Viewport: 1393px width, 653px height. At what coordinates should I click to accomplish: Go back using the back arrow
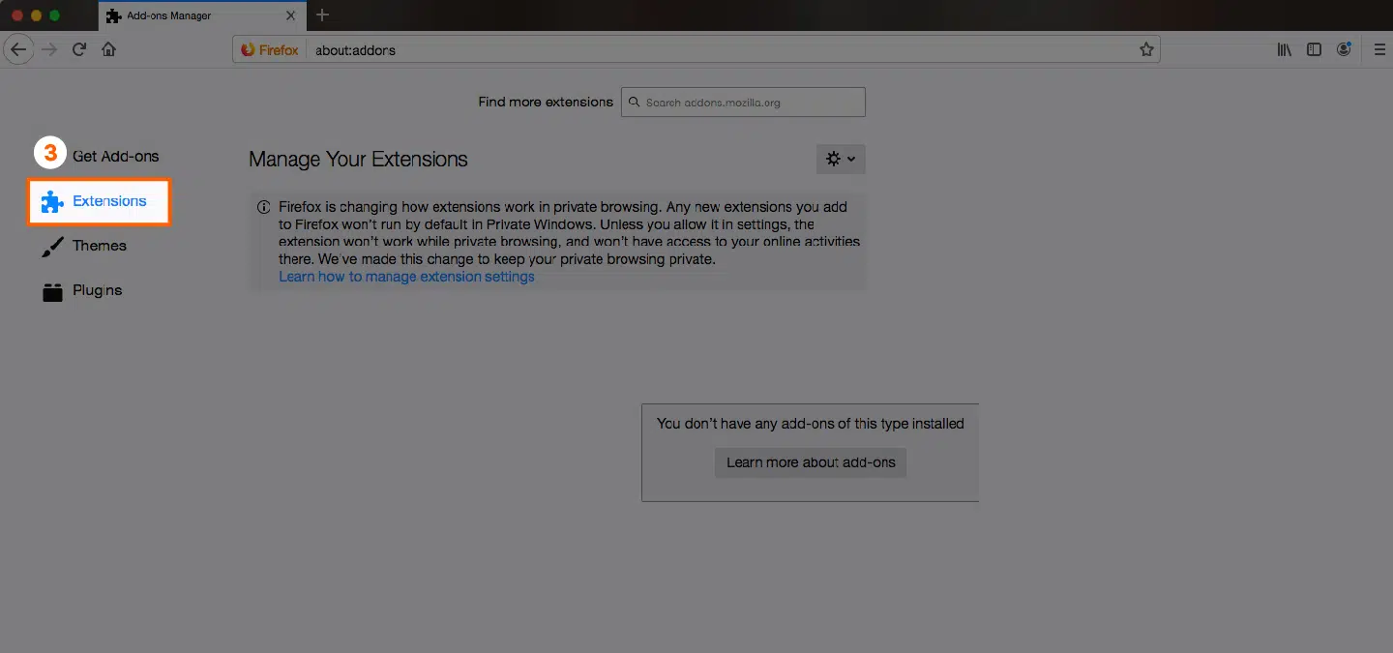[19, 49]
